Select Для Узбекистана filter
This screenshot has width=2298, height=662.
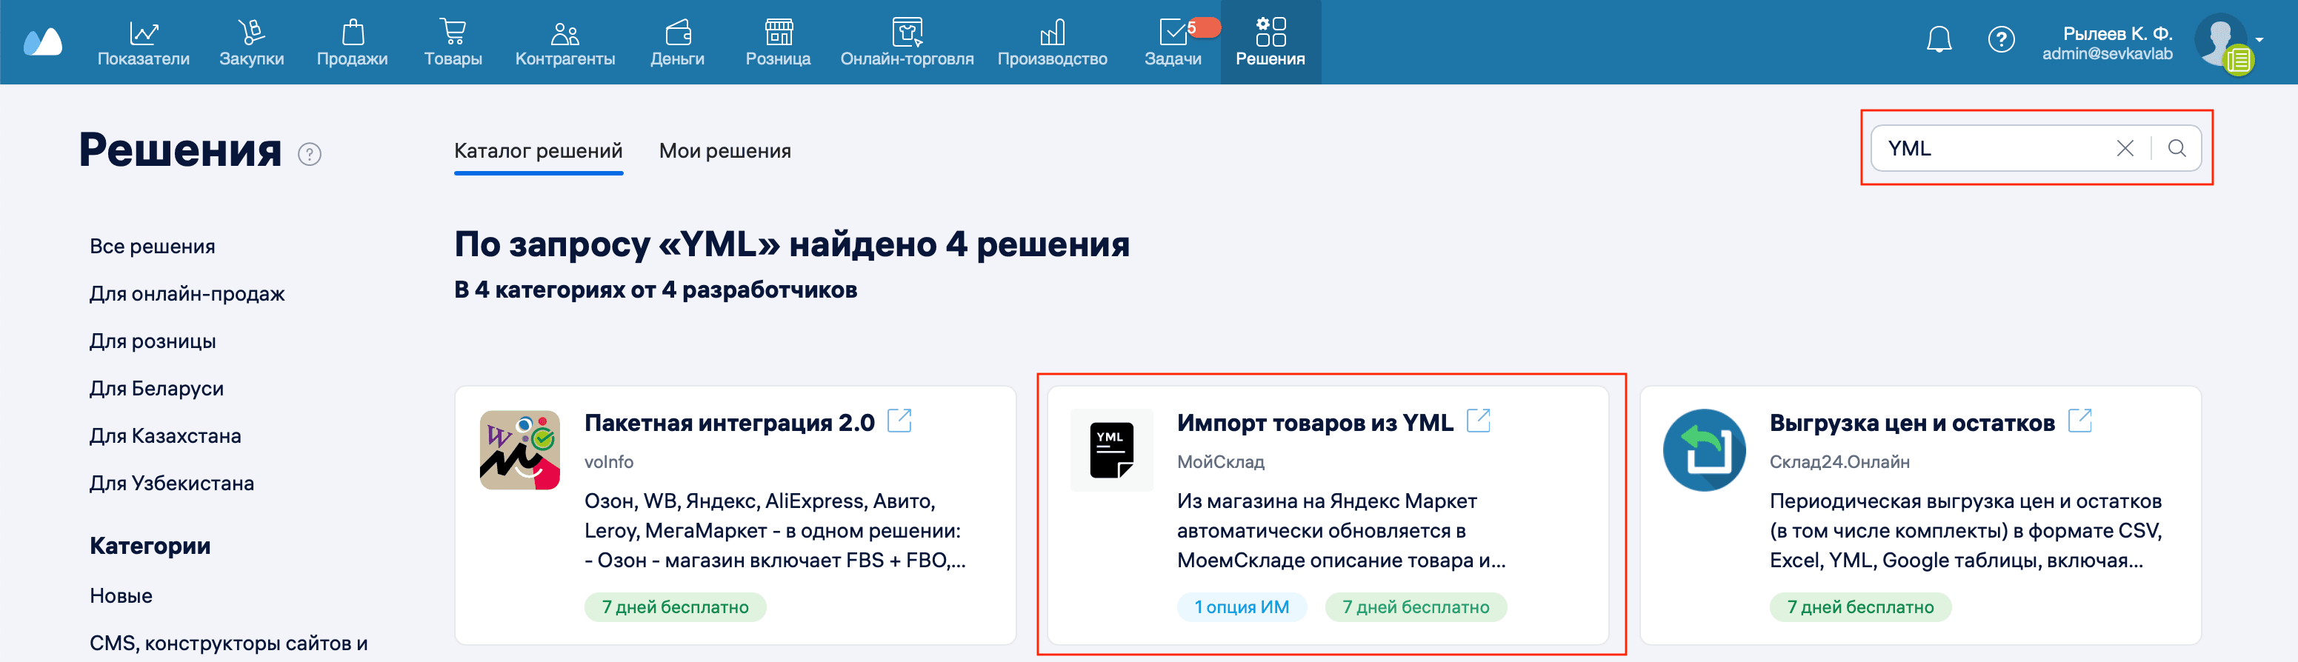(x=172, y=483)
